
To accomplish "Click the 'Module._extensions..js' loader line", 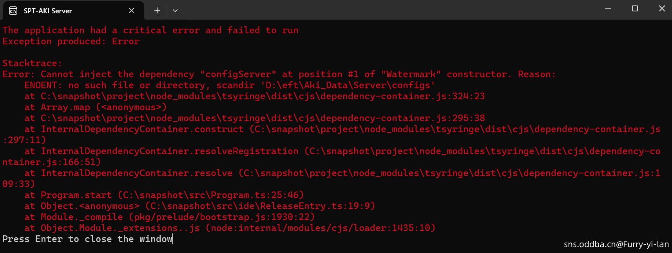I will pos(230,228).
